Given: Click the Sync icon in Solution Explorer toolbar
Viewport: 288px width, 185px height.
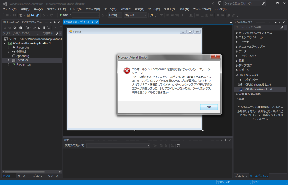Looking at the screenshot, I should point(34,28).
